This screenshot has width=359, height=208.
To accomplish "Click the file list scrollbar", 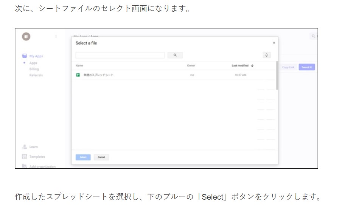I will pos(277,75).
